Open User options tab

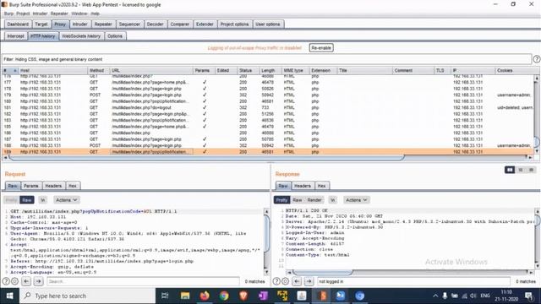point(268,24)
